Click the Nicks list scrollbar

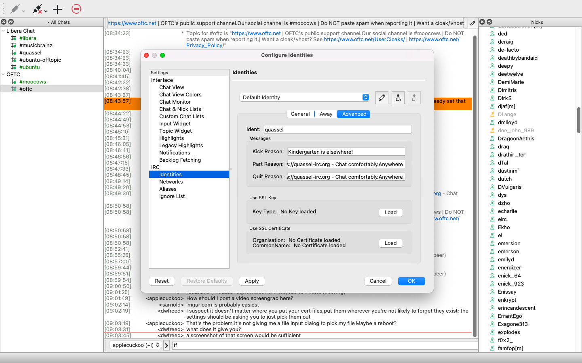pyautogui.click(x=579, y=120)
